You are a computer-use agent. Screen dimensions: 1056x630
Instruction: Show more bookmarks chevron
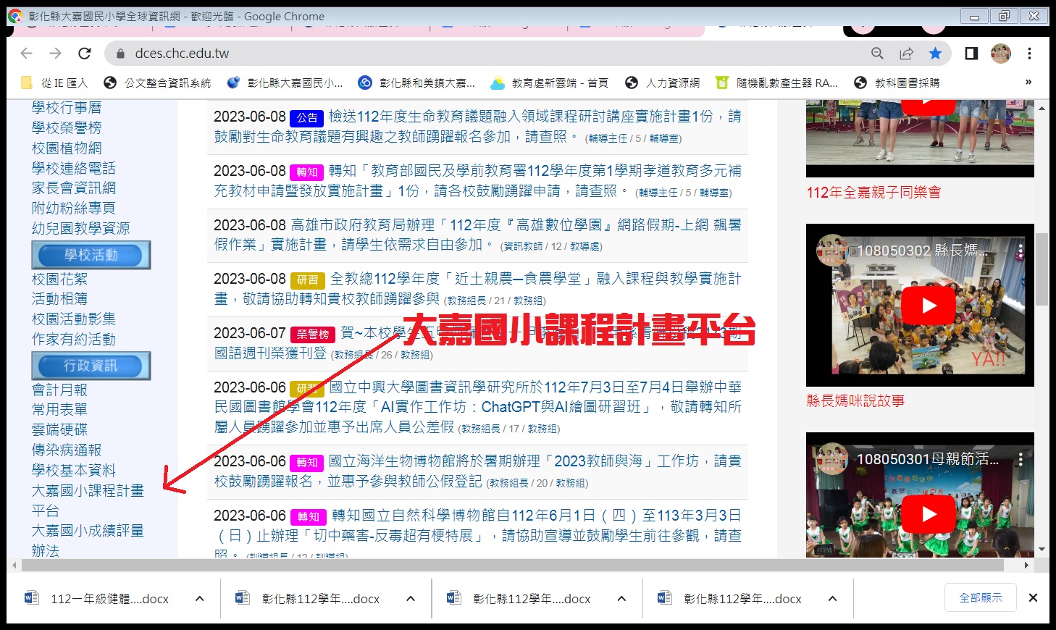[x=1028, y=83]
